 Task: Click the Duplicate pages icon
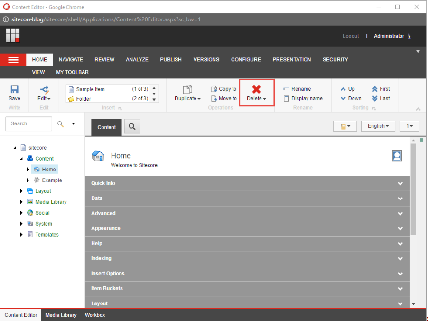[x=187, y=89]
